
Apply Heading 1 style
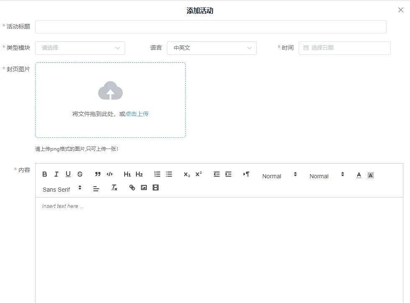[127, 174]
